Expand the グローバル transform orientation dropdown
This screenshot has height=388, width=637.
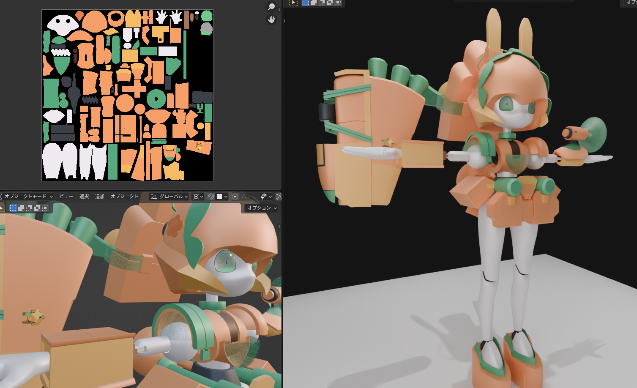[x=169, y=197]
